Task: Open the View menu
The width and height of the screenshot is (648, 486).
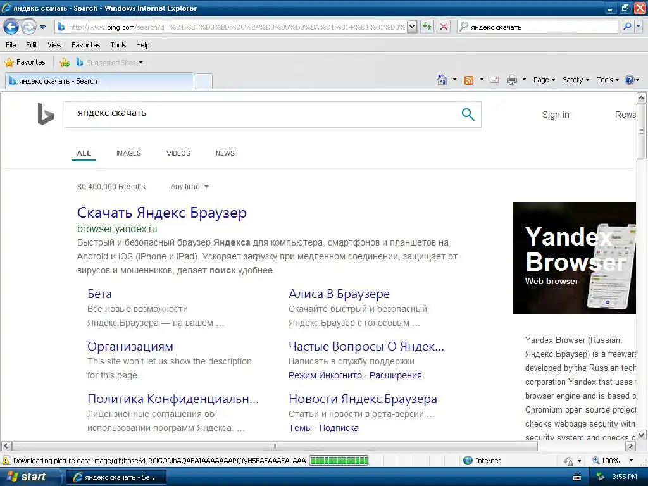Action: click(54, 45)
